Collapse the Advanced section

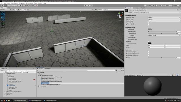click(126, 50)
